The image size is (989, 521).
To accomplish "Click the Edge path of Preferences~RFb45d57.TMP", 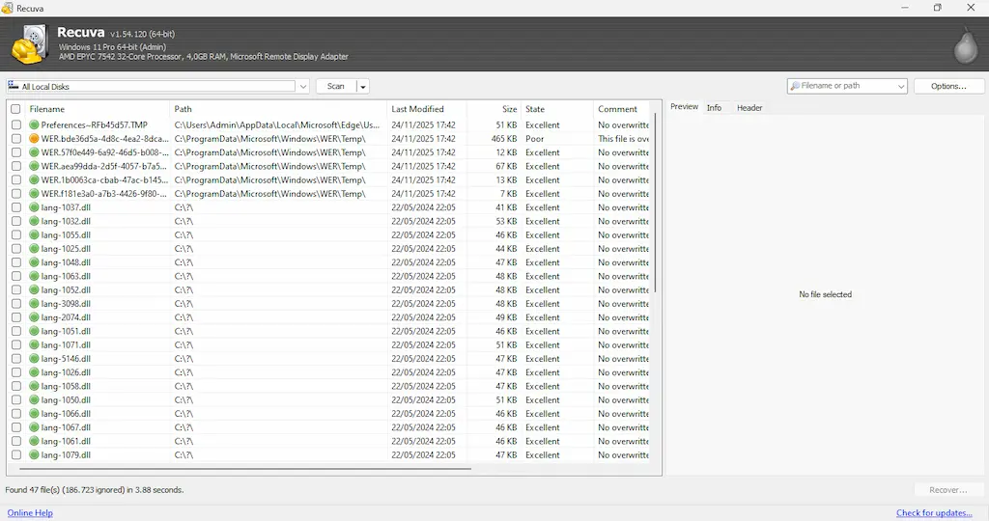I will [x=277, y=124].
